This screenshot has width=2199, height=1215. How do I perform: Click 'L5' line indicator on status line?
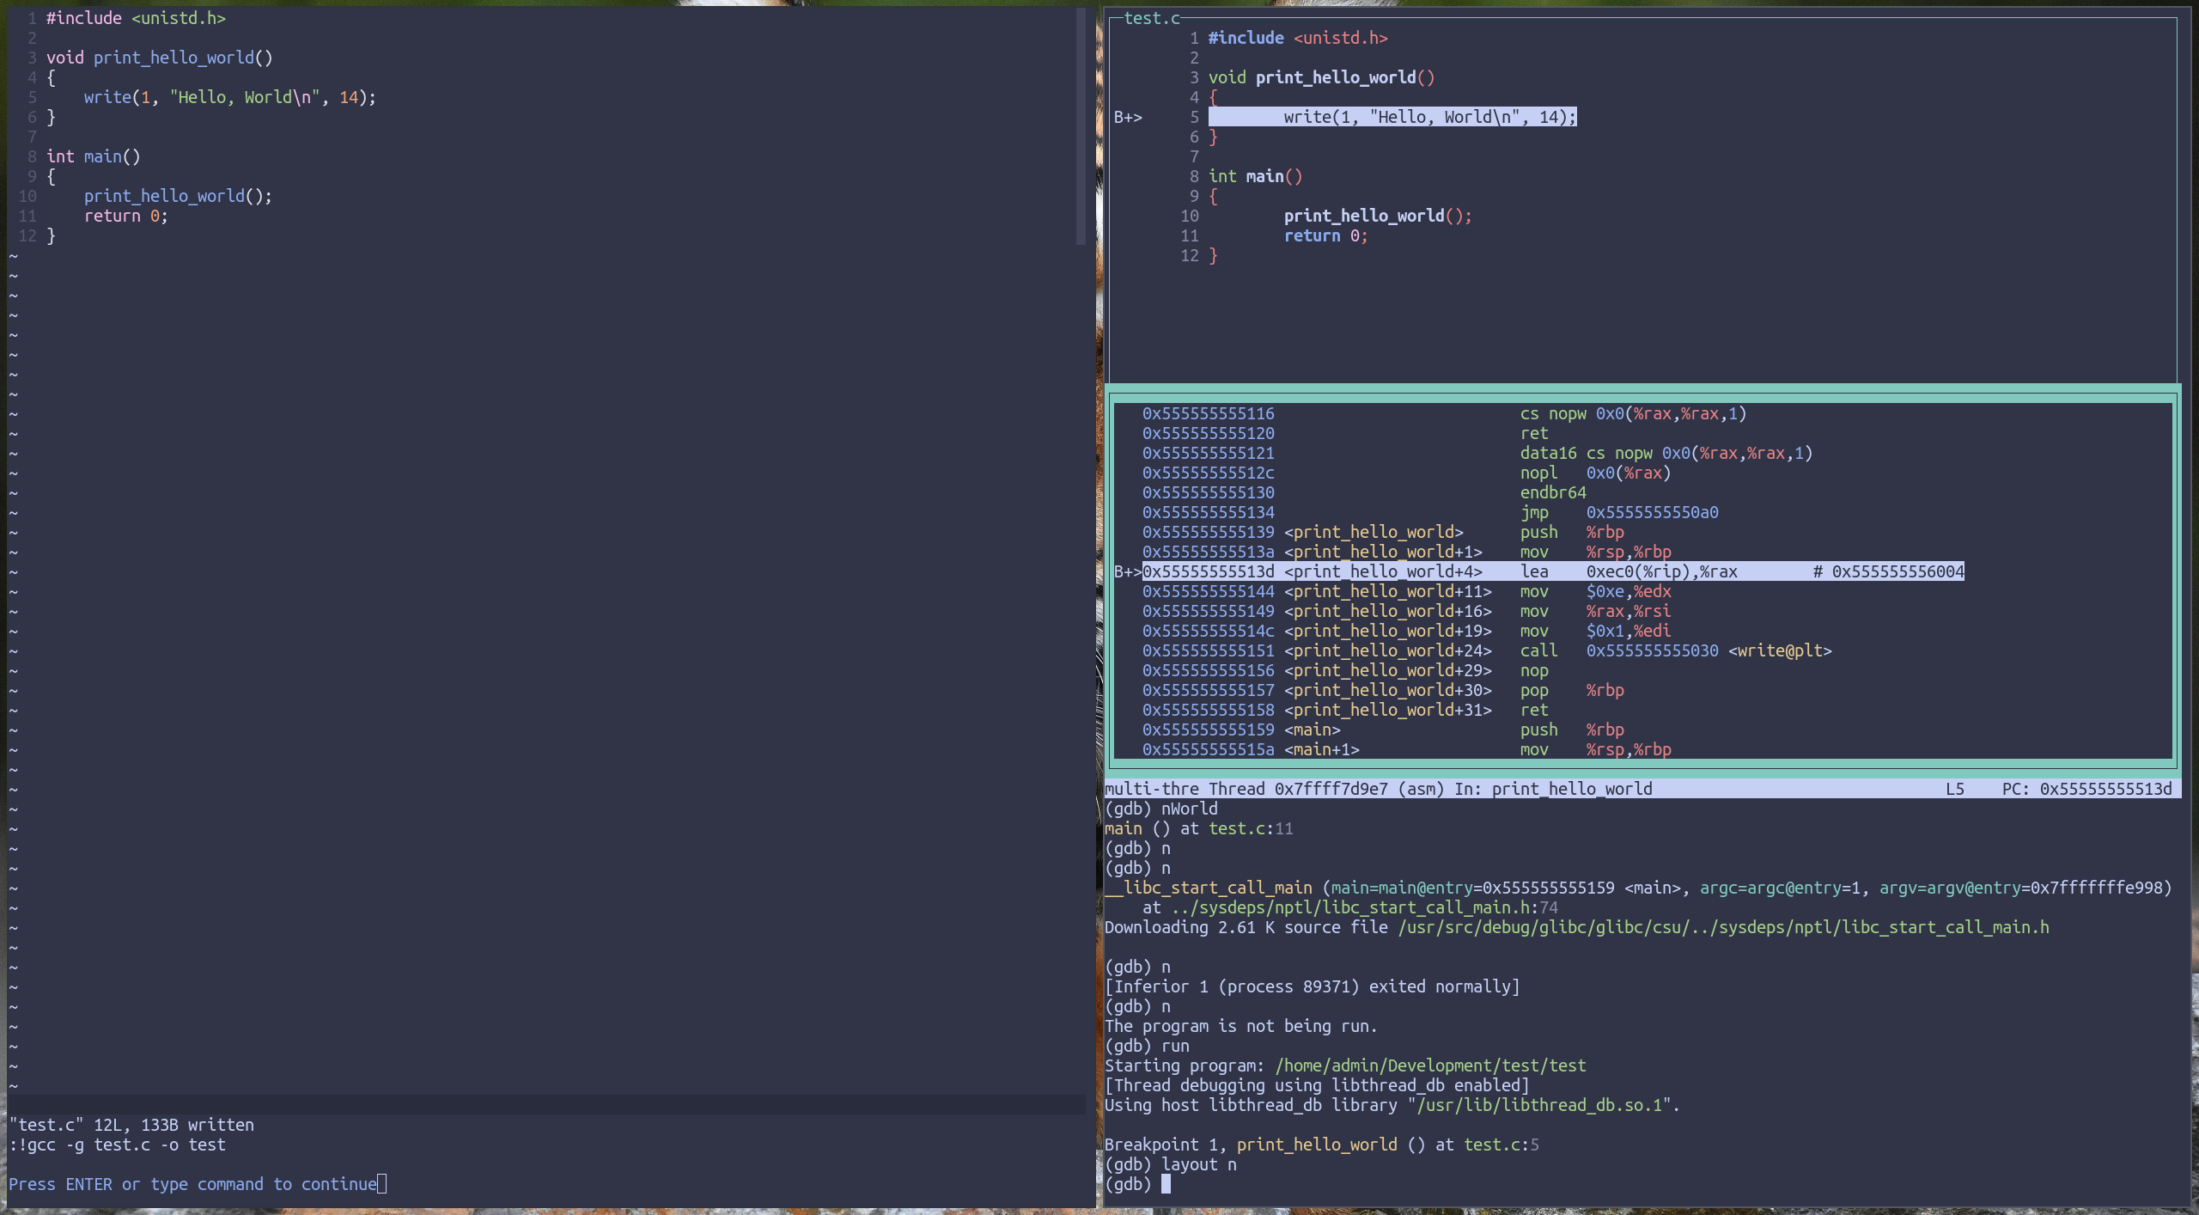[1955, 789]
